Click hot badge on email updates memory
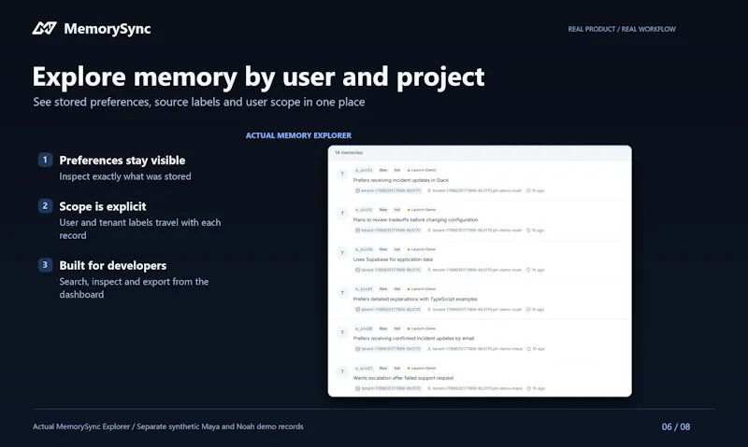Screen dimensions: 748x447 [396, 328]
